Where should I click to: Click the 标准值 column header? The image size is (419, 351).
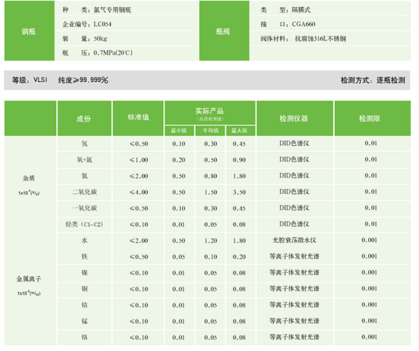[x=139, y=118]
